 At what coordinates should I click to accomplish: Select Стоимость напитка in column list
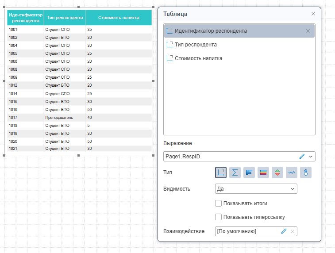[198, 58]
